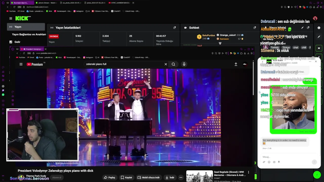Click the zelenski piano full search field
Screen dimensions: 324x182
pos(124,64)
